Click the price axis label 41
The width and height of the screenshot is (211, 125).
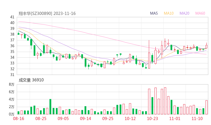click(x=12, y=17)
